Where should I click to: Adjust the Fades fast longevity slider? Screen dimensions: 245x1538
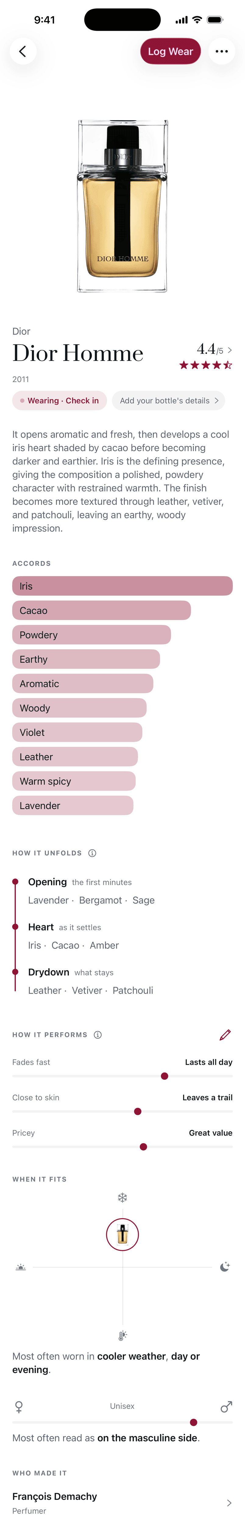[122, 1076]
